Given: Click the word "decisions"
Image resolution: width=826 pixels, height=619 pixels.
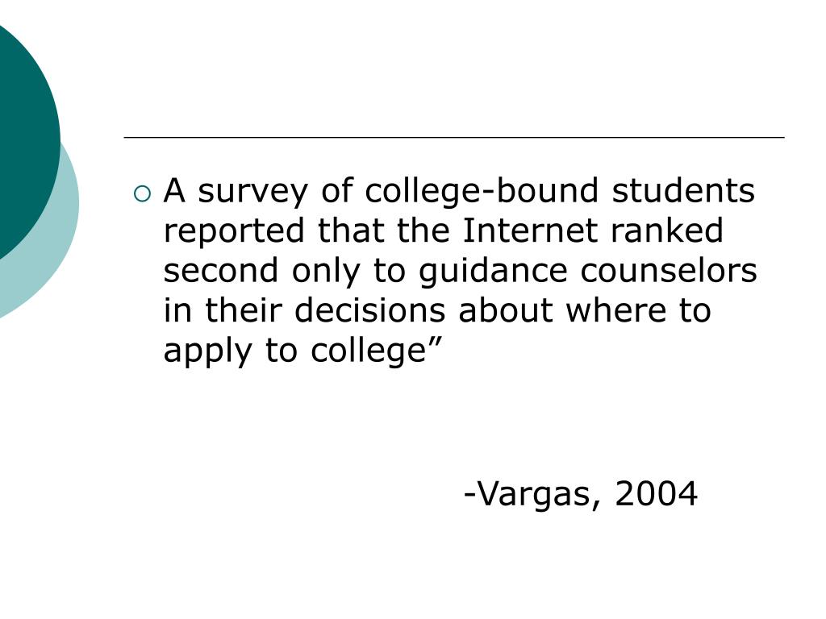Looking at the screenshot, I should (x=369, y=310).
